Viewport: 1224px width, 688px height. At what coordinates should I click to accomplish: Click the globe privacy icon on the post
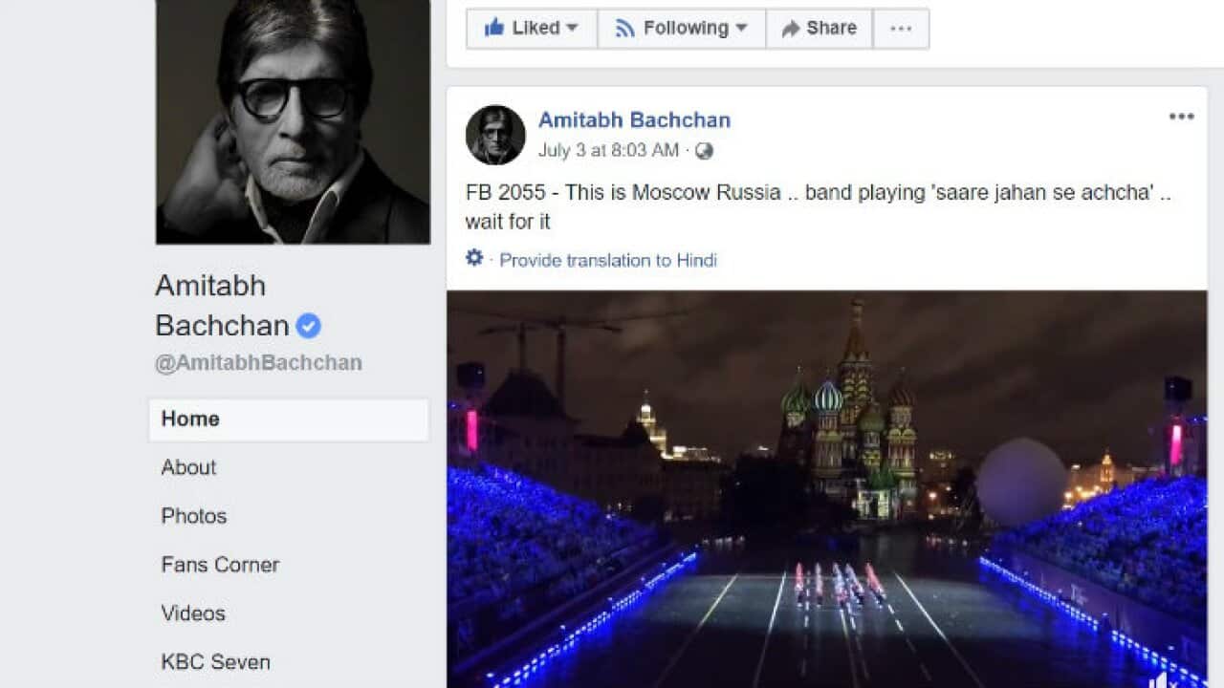704,151
